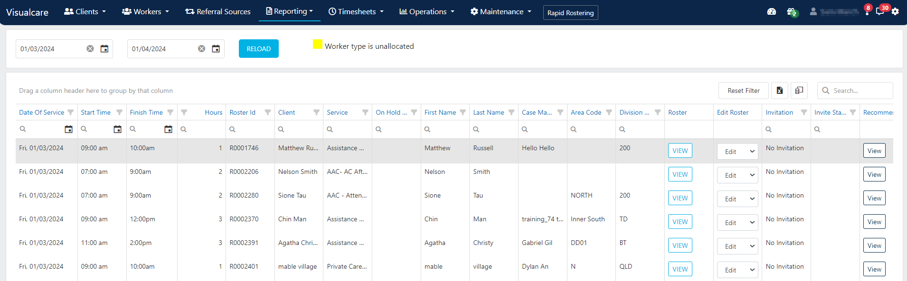Open filter funnel on Service column
Screen dimensions: 907x281
(x=366, y=112)
